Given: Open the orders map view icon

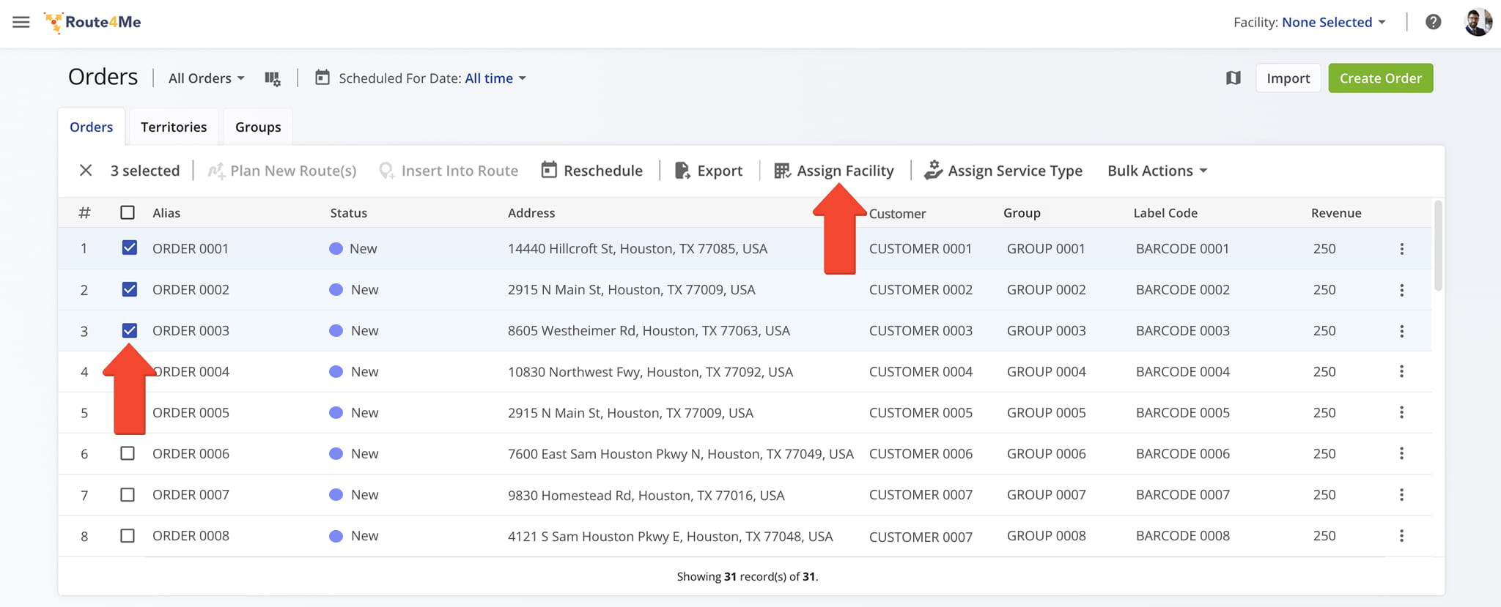Looking at the screenshot, I should (1233, 78).
